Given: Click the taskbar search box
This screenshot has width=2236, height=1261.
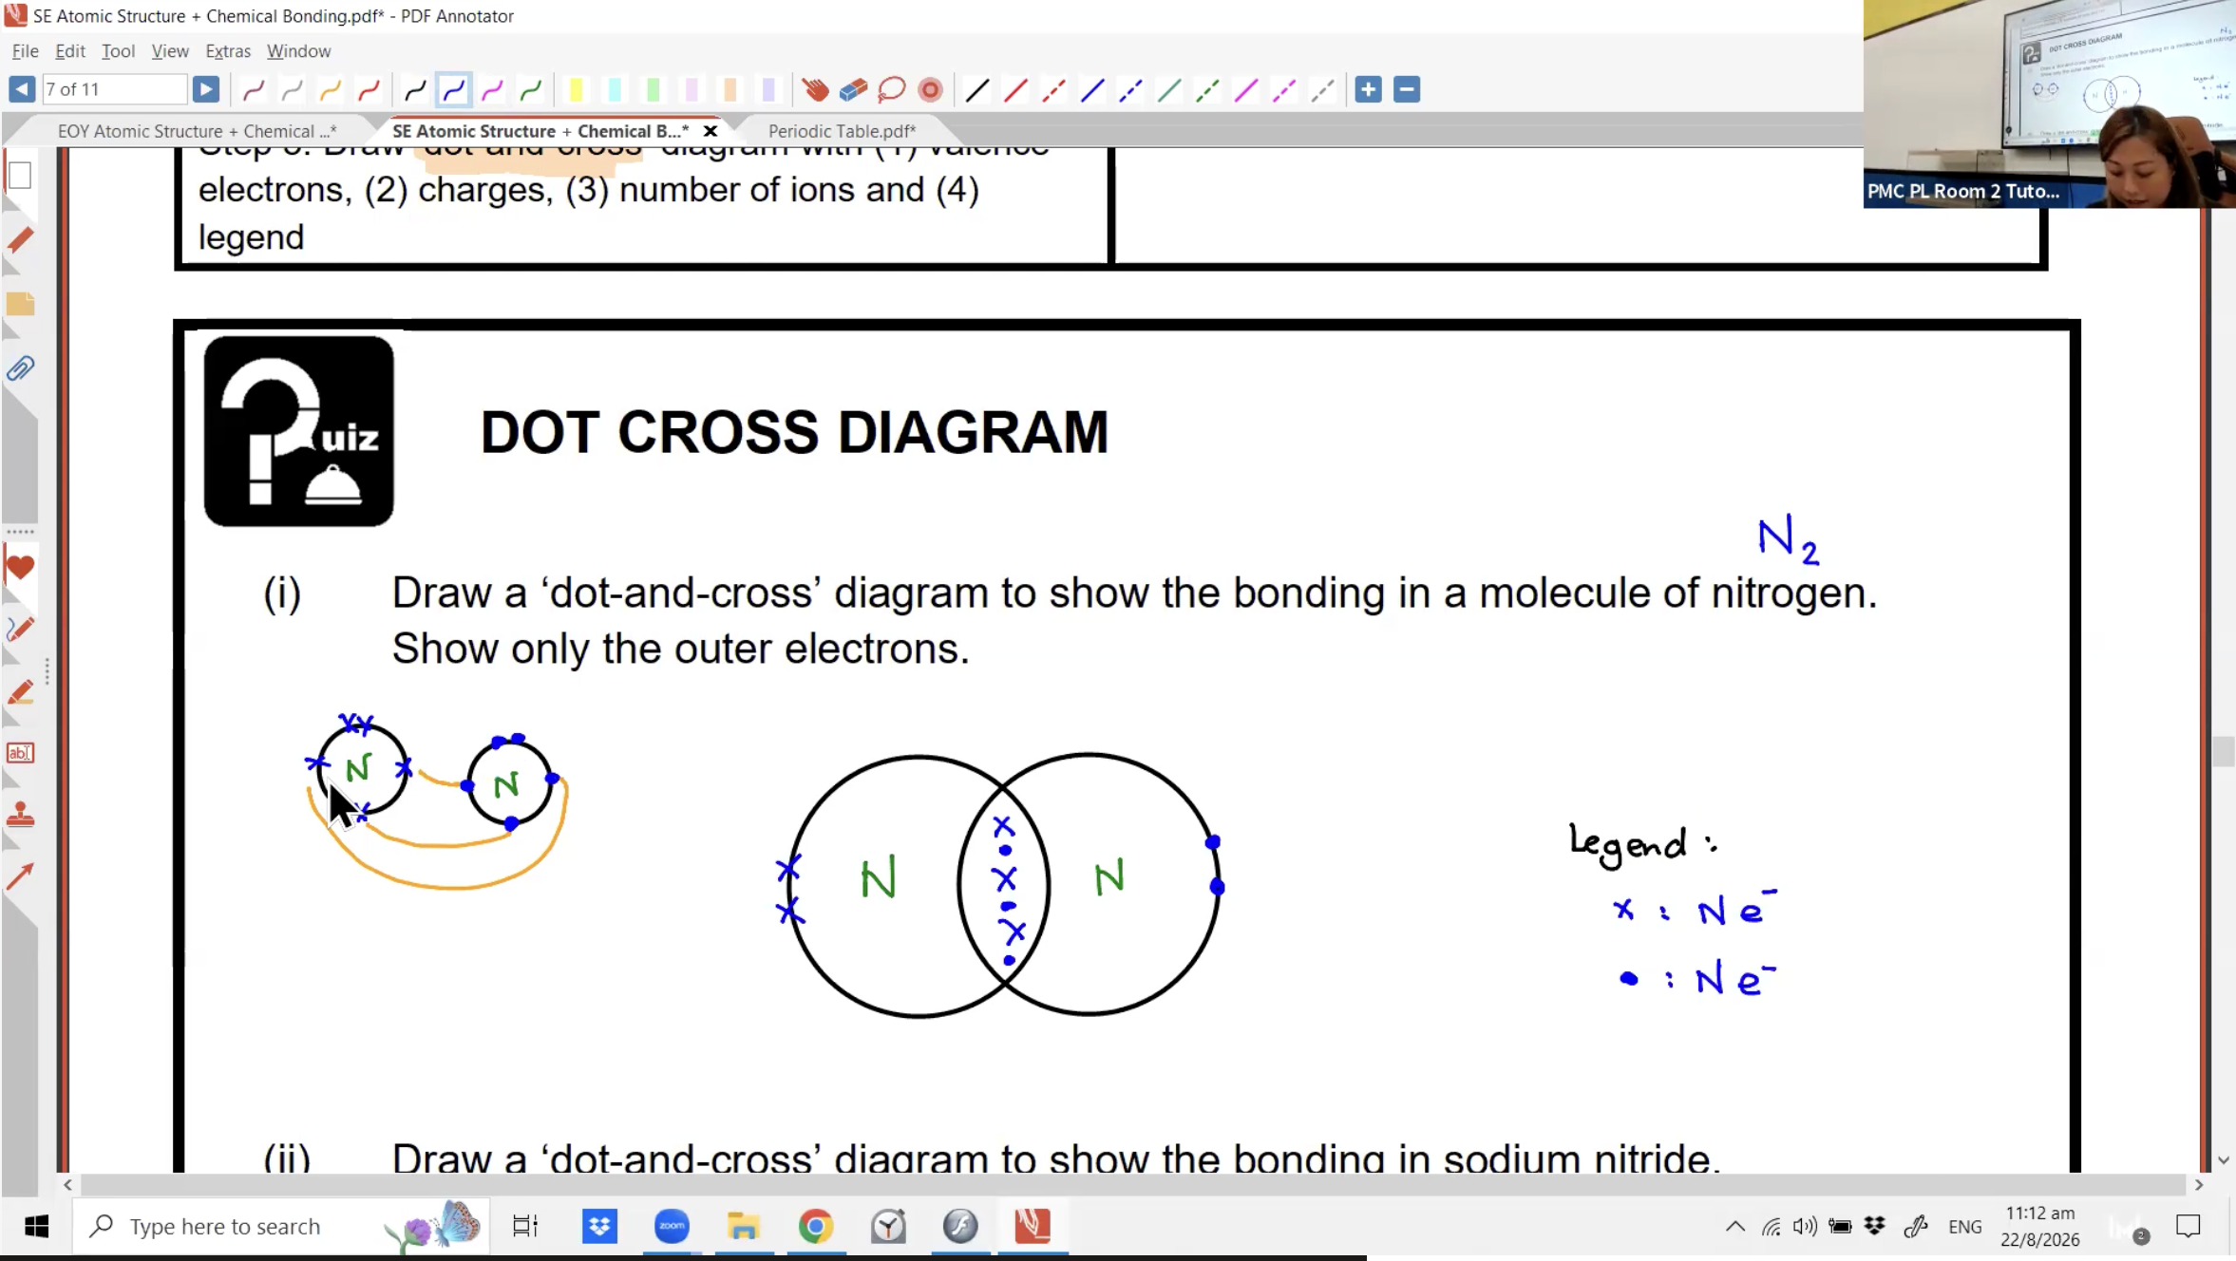Looking at the screenshot, I should [280, 1226].
